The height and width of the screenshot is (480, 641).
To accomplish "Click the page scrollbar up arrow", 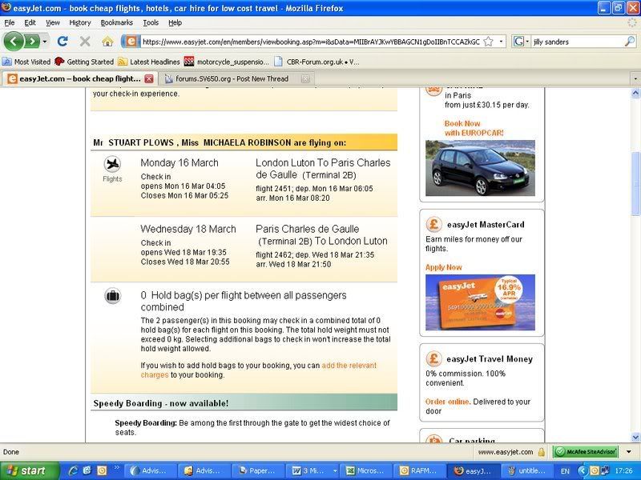I will (x=635, y=93).
